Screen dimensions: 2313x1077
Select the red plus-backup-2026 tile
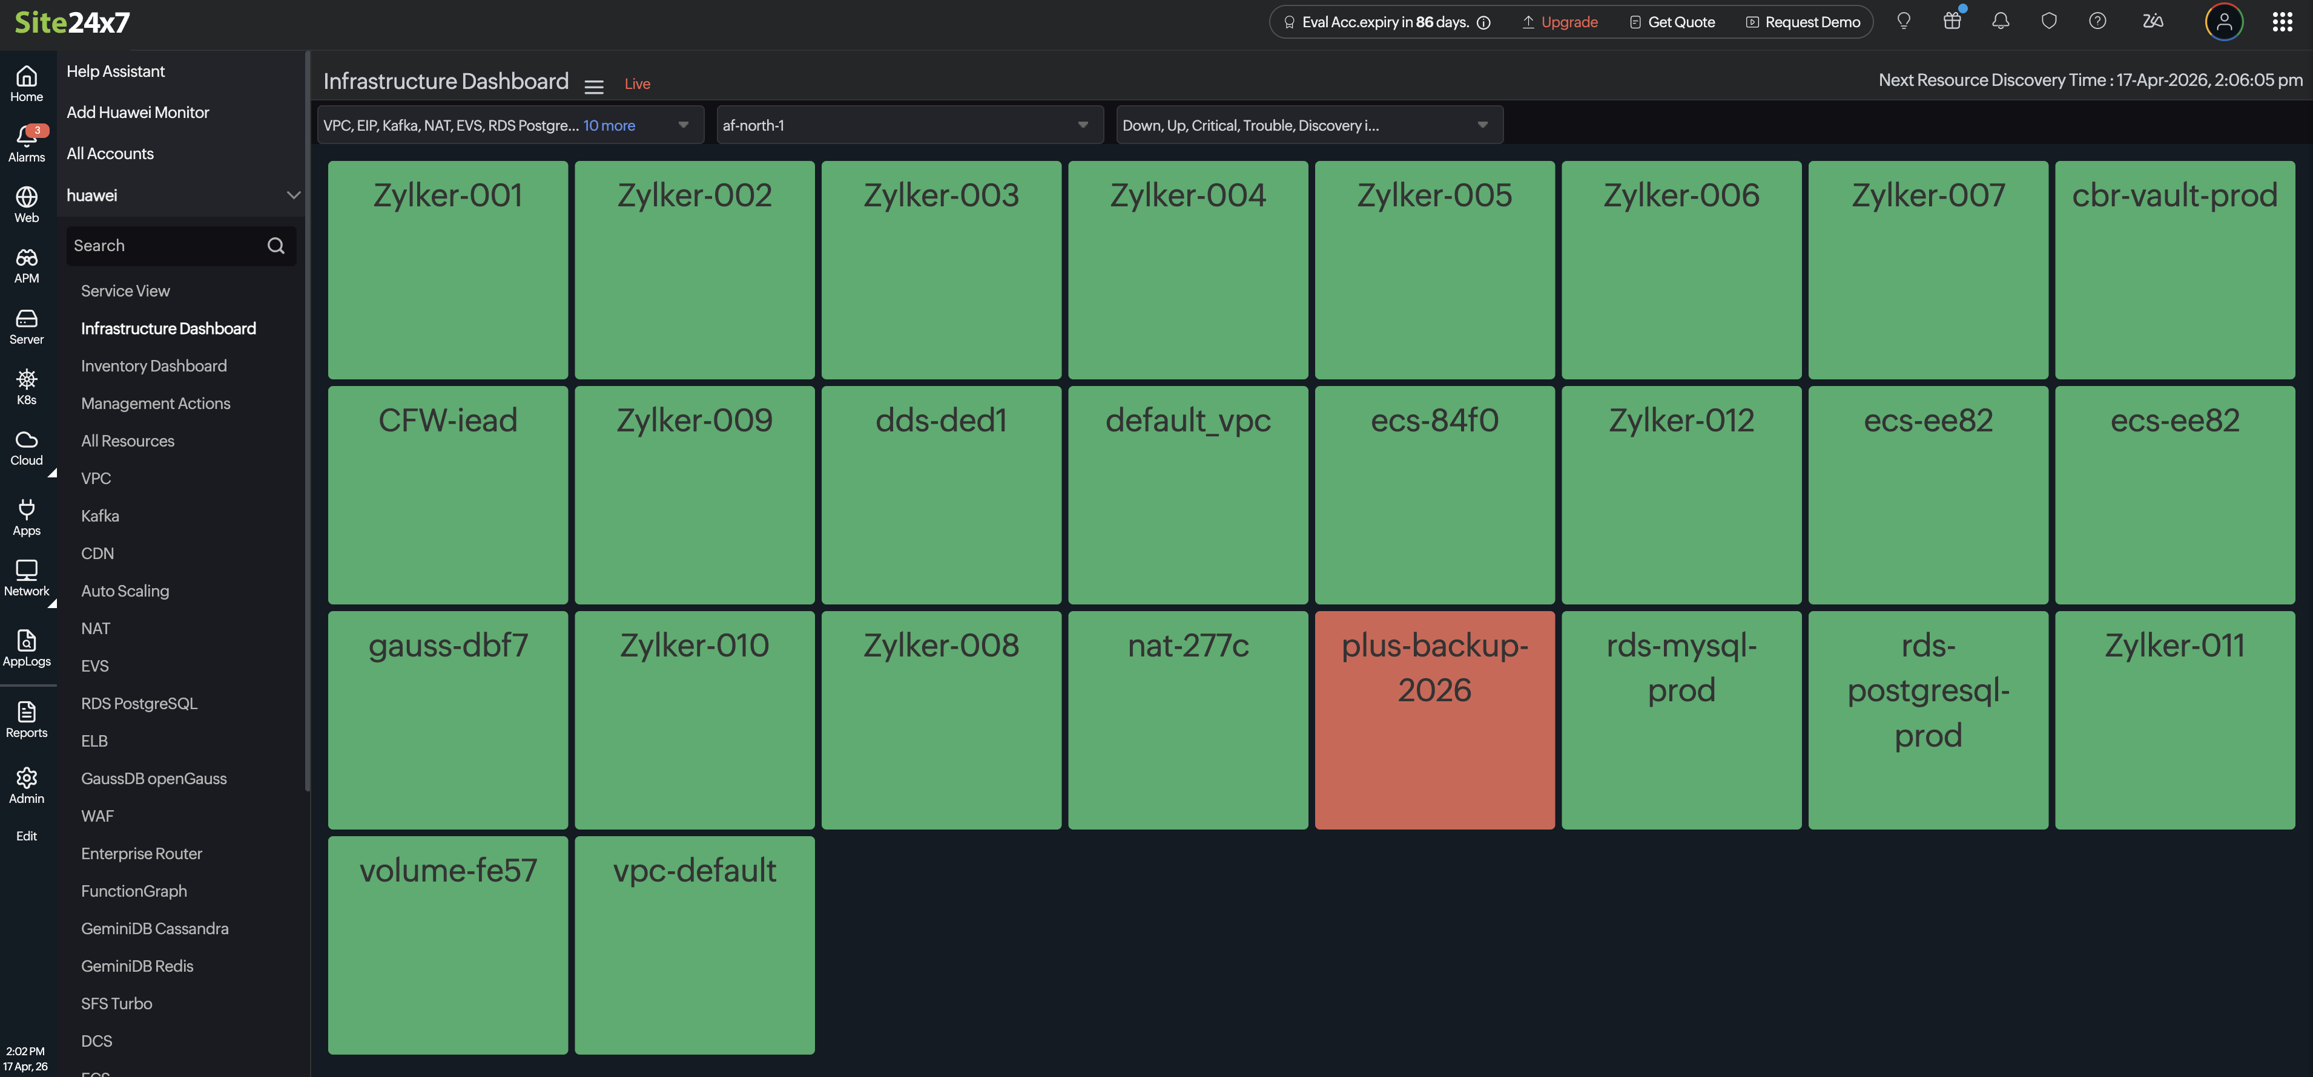1434,720
